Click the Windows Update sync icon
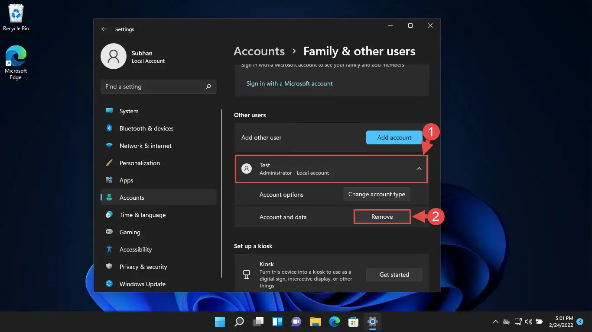Image resolution: width=592 pixels, height=332 pixels. click(109, 284)
